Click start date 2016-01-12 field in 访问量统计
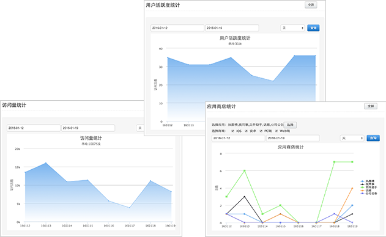This screenshot has height=237, width=386. [34, 128]
